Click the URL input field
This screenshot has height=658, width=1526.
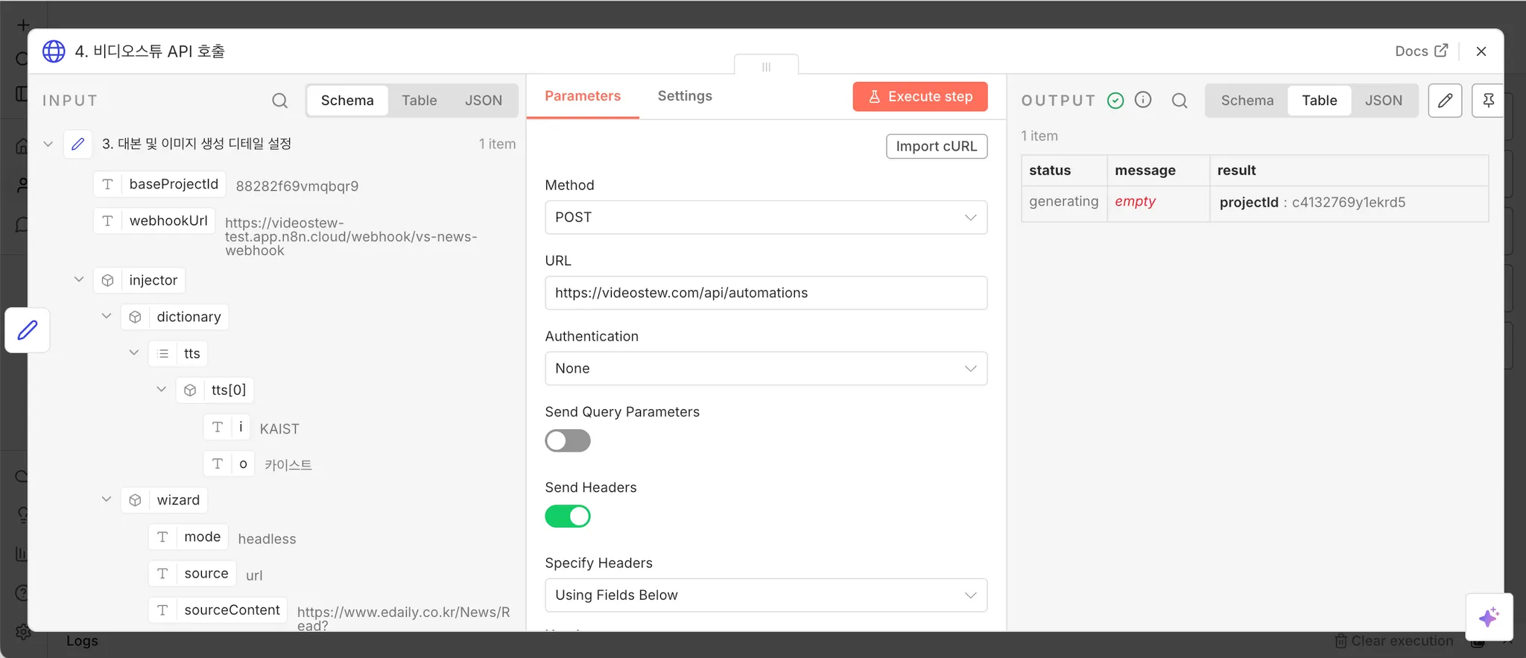pos(765,293)
